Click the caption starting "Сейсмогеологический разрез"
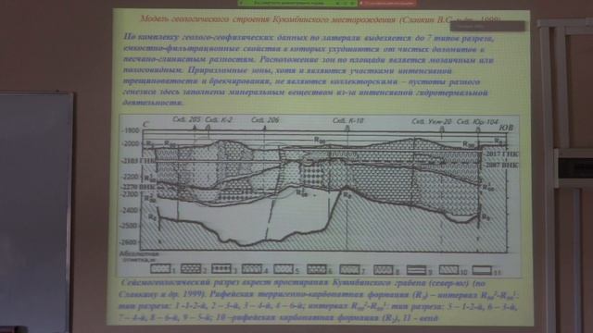Viewport: 593px width, 333px height. pos(319,301)
